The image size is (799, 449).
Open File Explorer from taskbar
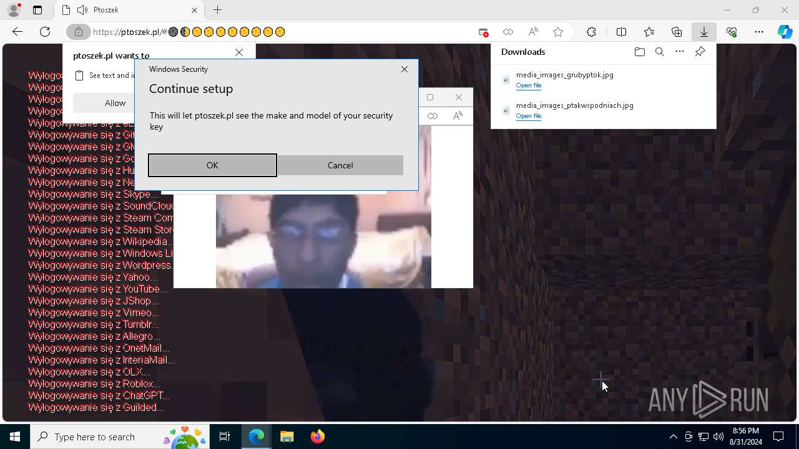[287, 437]
